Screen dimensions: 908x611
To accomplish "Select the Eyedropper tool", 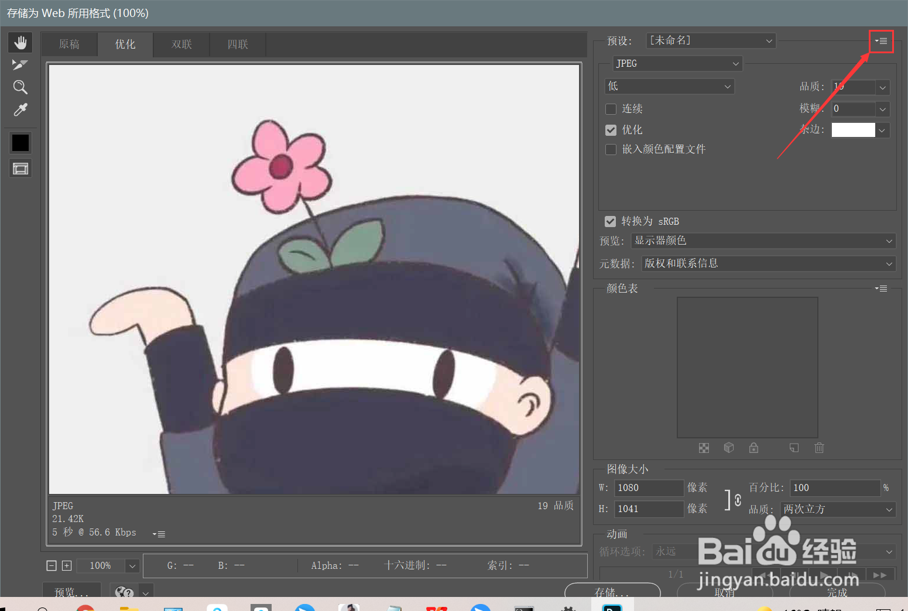I will 20,109.
